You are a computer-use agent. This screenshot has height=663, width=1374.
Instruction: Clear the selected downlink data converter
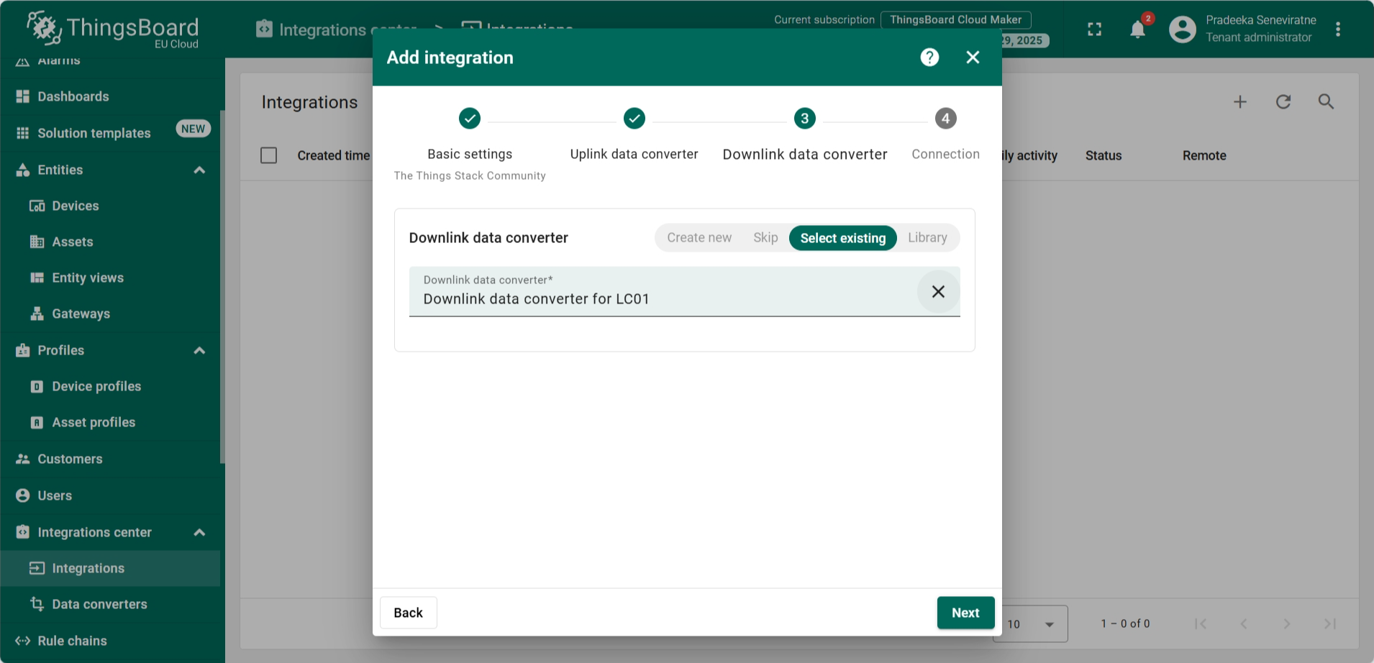938,291
